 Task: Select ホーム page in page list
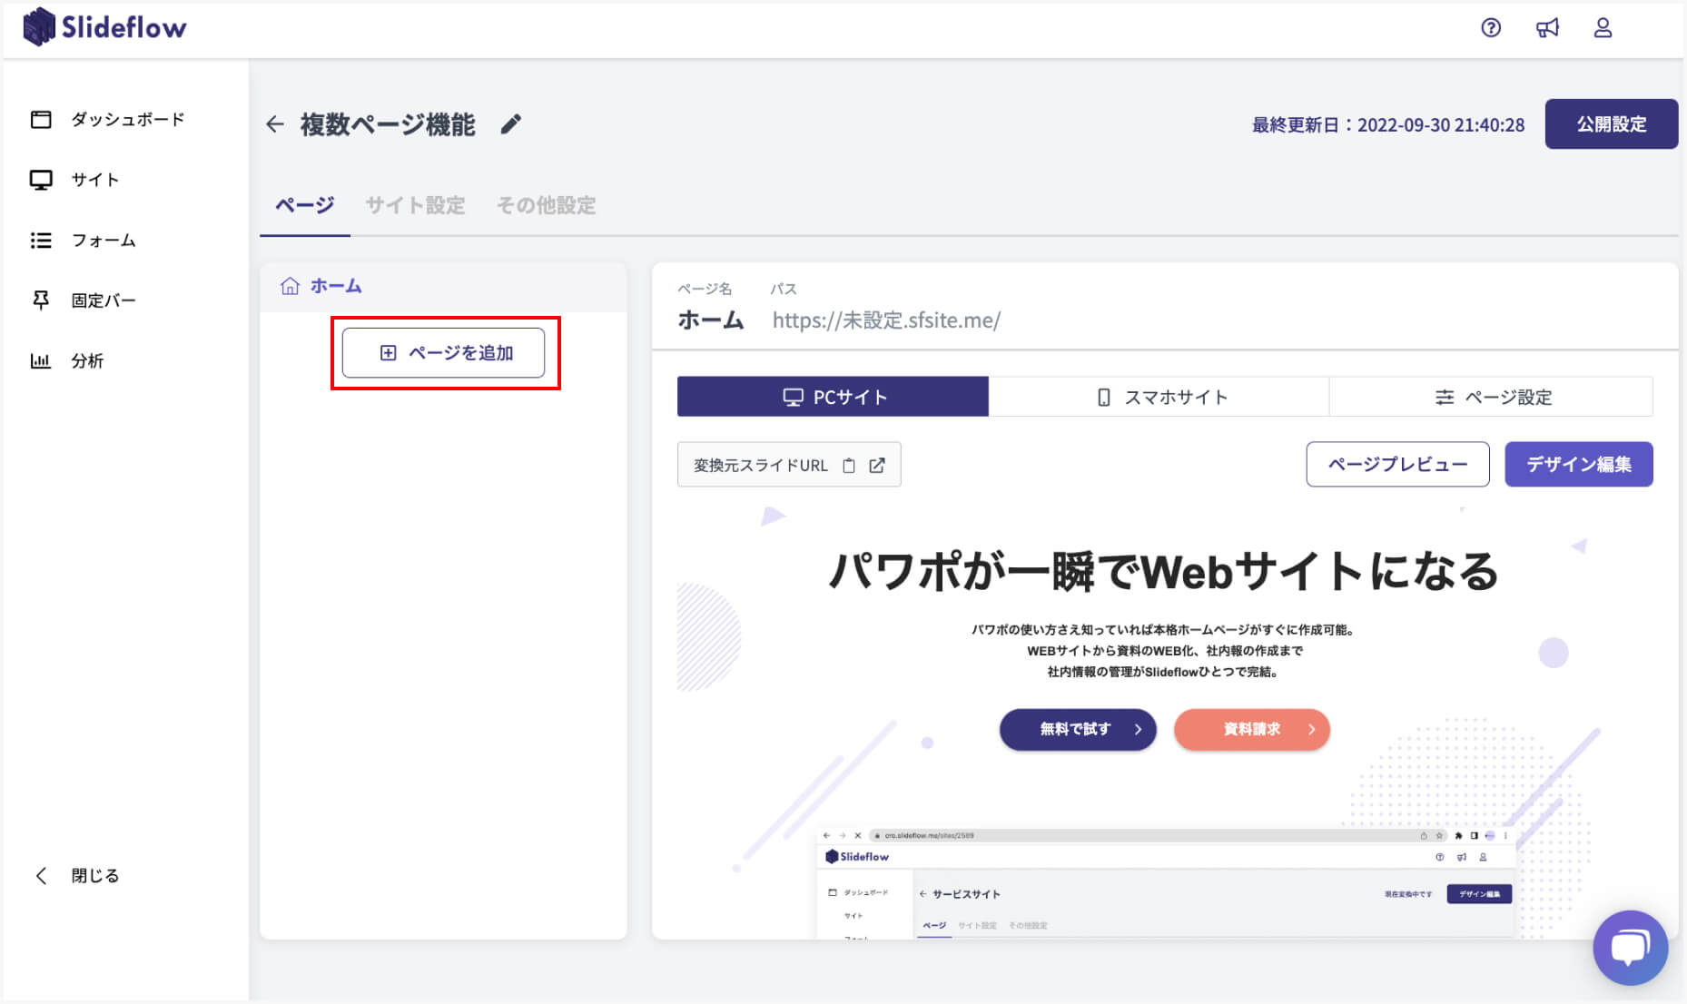click(335, 286)
